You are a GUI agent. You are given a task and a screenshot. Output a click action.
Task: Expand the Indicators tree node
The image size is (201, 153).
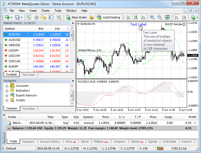7,91
